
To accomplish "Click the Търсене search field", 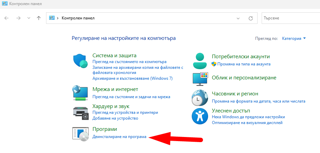I will pos(291,18).
